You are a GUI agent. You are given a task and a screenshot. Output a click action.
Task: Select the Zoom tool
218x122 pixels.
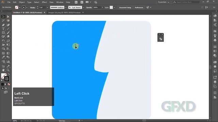[8, 70]
